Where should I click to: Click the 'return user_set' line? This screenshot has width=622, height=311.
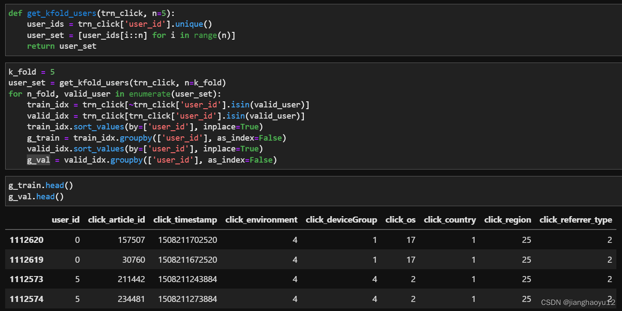62,46
